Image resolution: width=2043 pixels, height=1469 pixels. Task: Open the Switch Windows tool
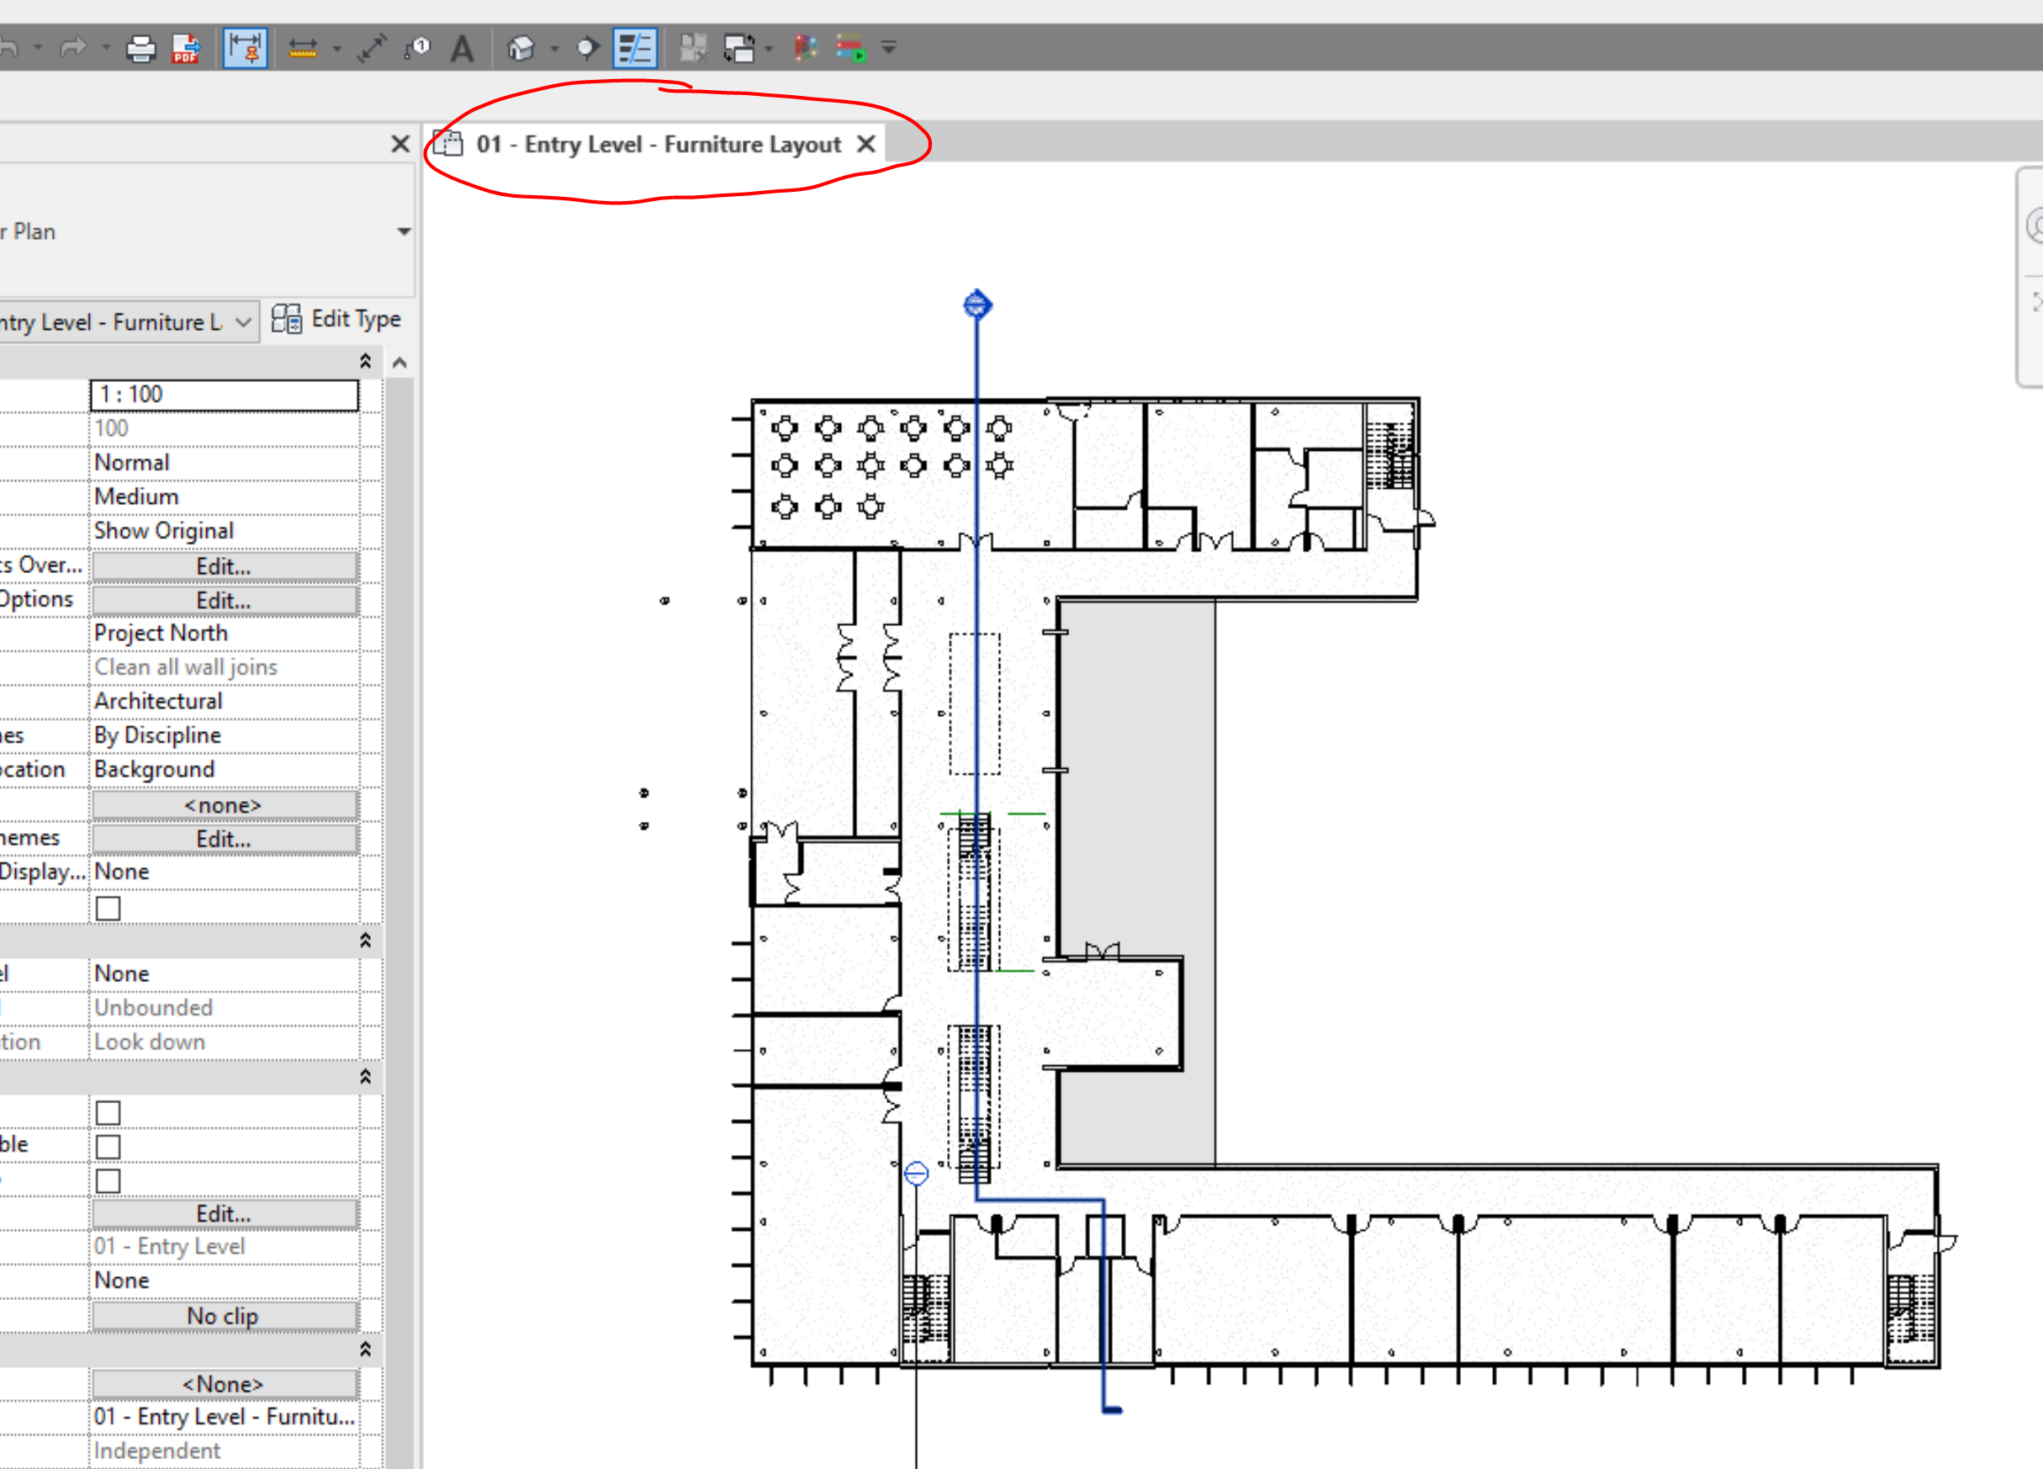coord(738,48)
